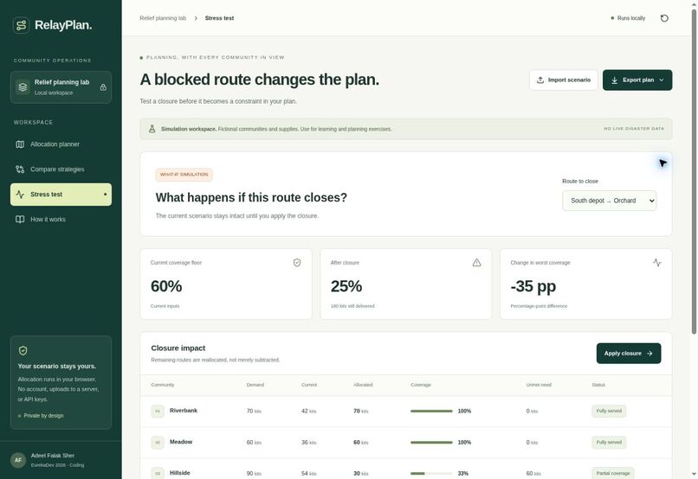
Task: Click Meadow Fully served status badge
Action: point(609,442)
